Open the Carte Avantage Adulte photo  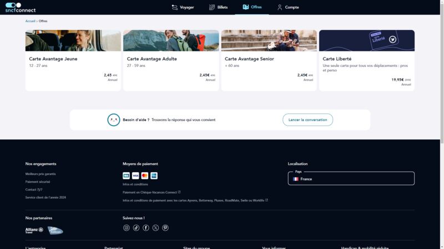pyautogui.click(x=171, y=40)
